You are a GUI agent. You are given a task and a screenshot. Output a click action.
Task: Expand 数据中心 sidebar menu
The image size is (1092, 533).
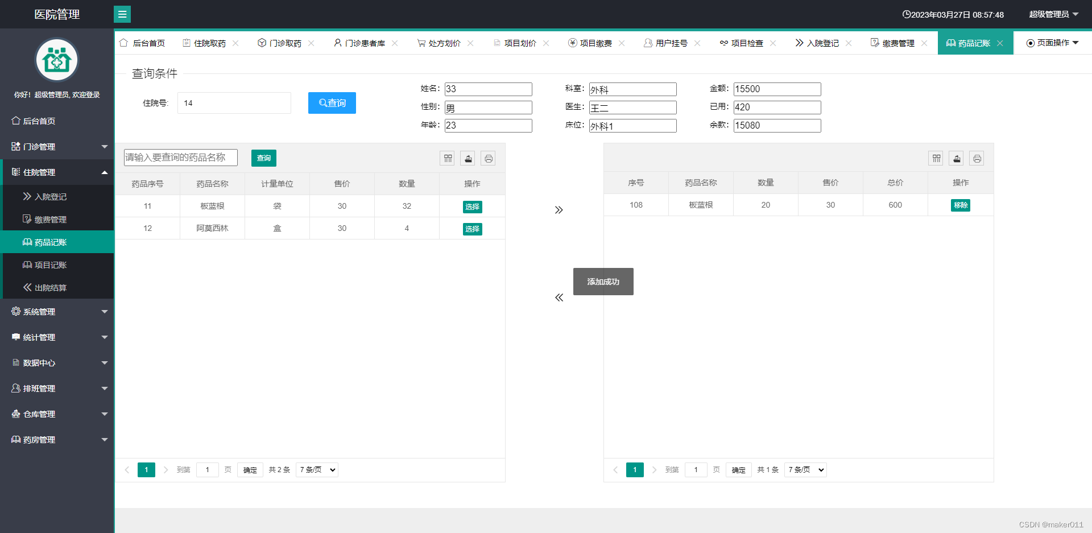[x=57, y=363]
